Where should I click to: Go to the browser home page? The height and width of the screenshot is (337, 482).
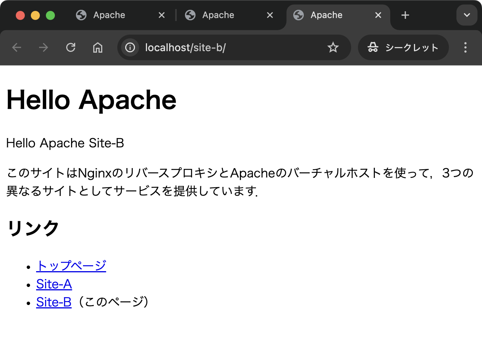click(x=98, y=48)
